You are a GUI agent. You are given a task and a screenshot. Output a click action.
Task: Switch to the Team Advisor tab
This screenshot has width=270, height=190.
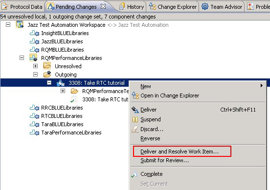(222, 7)
